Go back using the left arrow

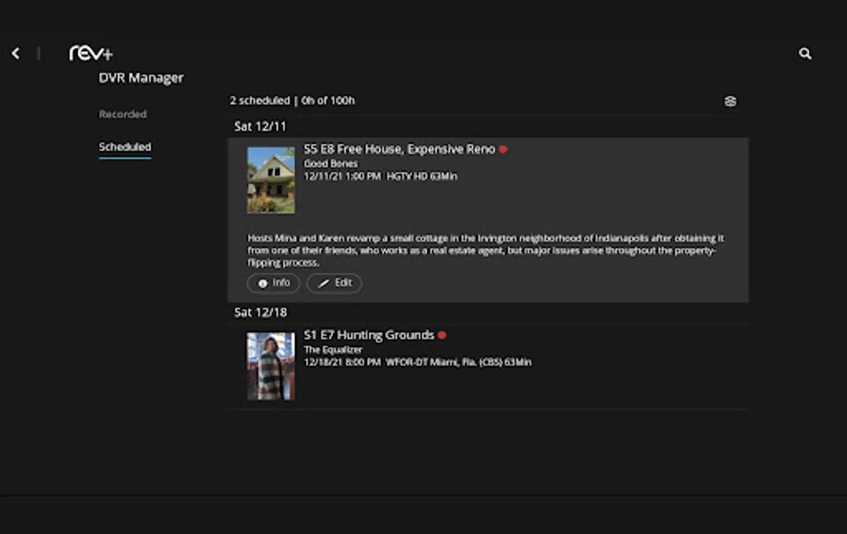coord(16,53)
